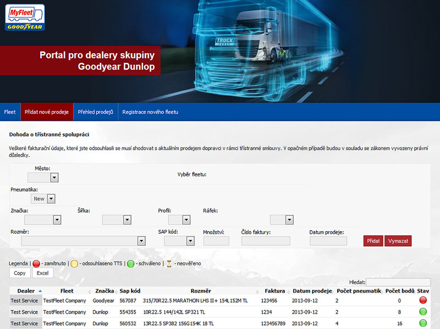Click the '13R22.5 SP382 156G154K 18 TL' cell
Image resolution: width=440 pixels, height=329 pixels.
point(178,323)
